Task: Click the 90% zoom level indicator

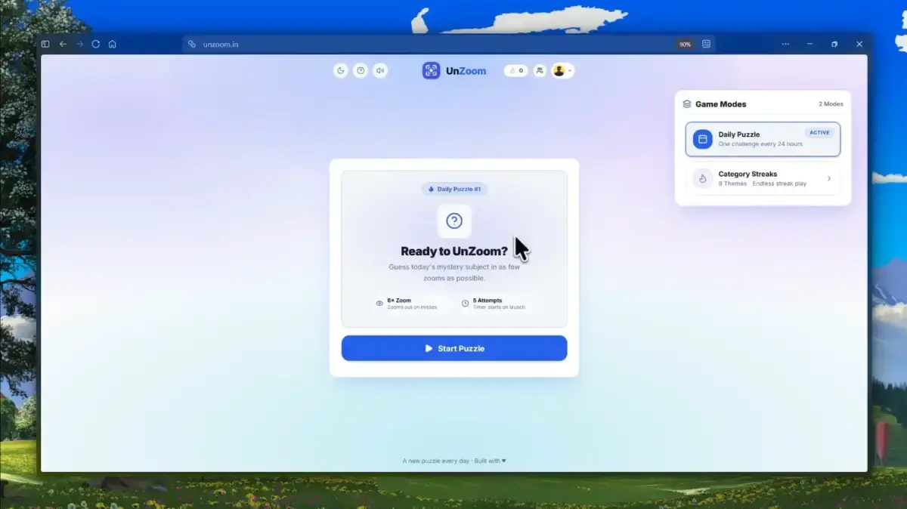Action: [x=685, y=45]
